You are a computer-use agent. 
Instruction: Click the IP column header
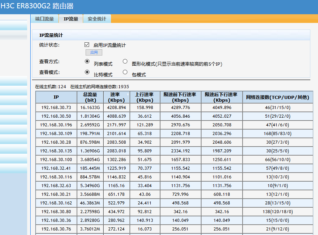click(x=56, y=97)
